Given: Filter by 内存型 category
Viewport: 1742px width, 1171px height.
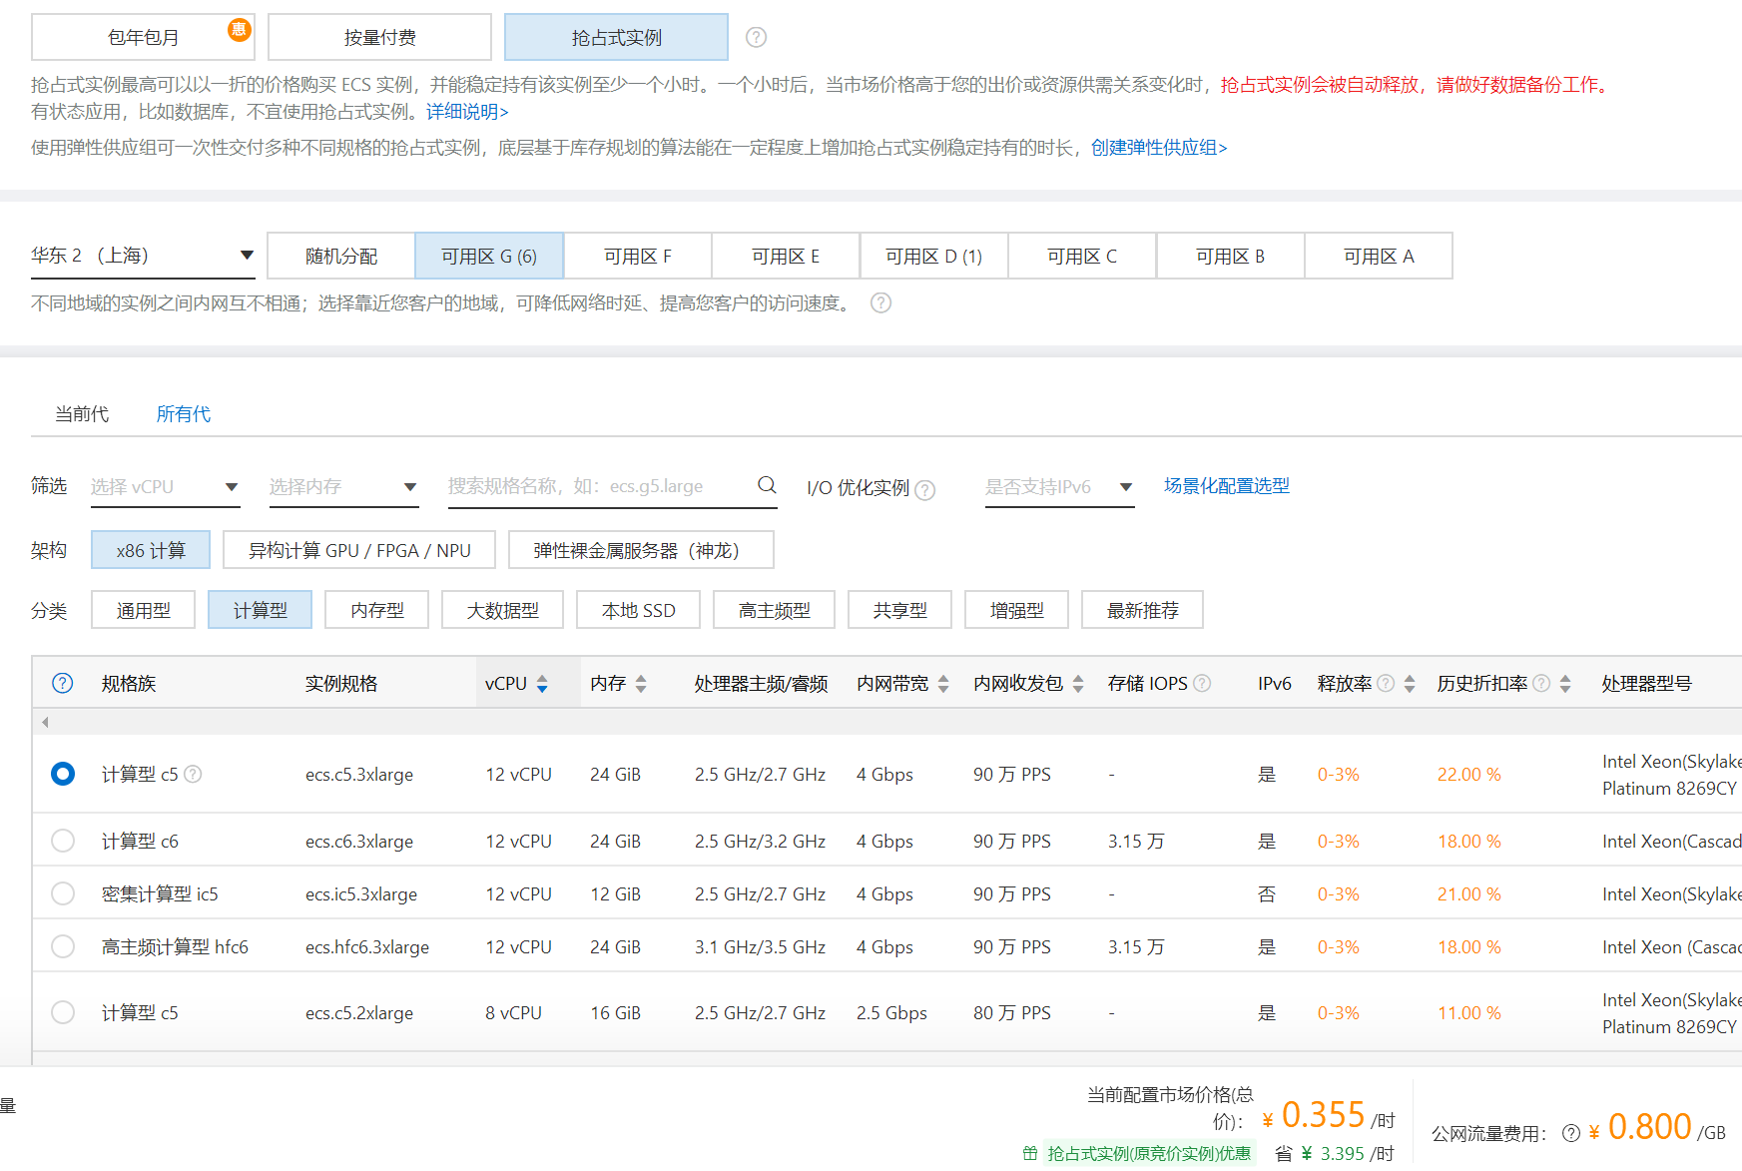Looking at the screenshot, I should tap(377, 610).
